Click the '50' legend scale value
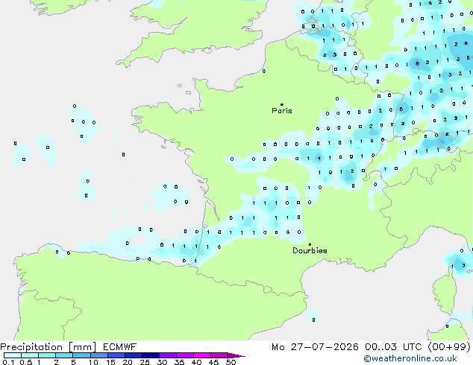This screenshot has height=365, width=473. [231, 362]
